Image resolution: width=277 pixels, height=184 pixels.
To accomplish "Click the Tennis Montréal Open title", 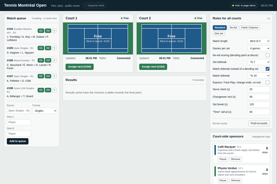I will (x=25, y=5).
